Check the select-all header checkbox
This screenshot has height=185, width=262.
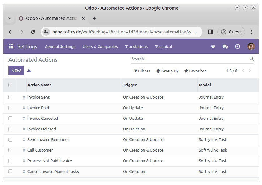[10, 85]
